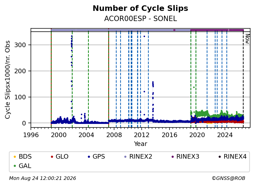This screenshot has width=255, height=186.
Task: Click the timestamp Mon Aug 24 12:00:21 2026
Action: pyautogui.click(x=42, y=178)
